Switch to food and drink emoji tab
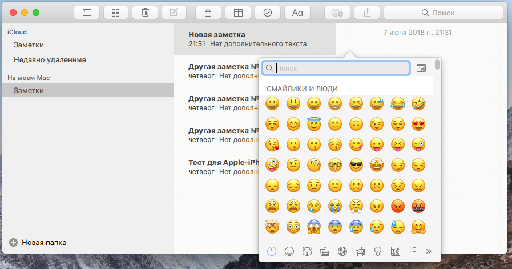This screenshot has width=512, height=269. (x=325, y=251)
